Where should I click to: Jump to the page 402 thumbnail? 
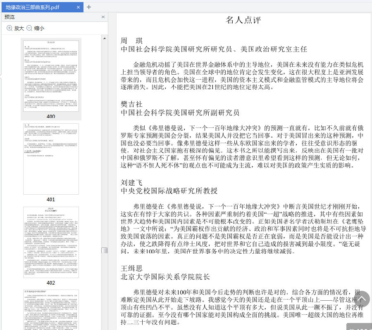(51, 242)
